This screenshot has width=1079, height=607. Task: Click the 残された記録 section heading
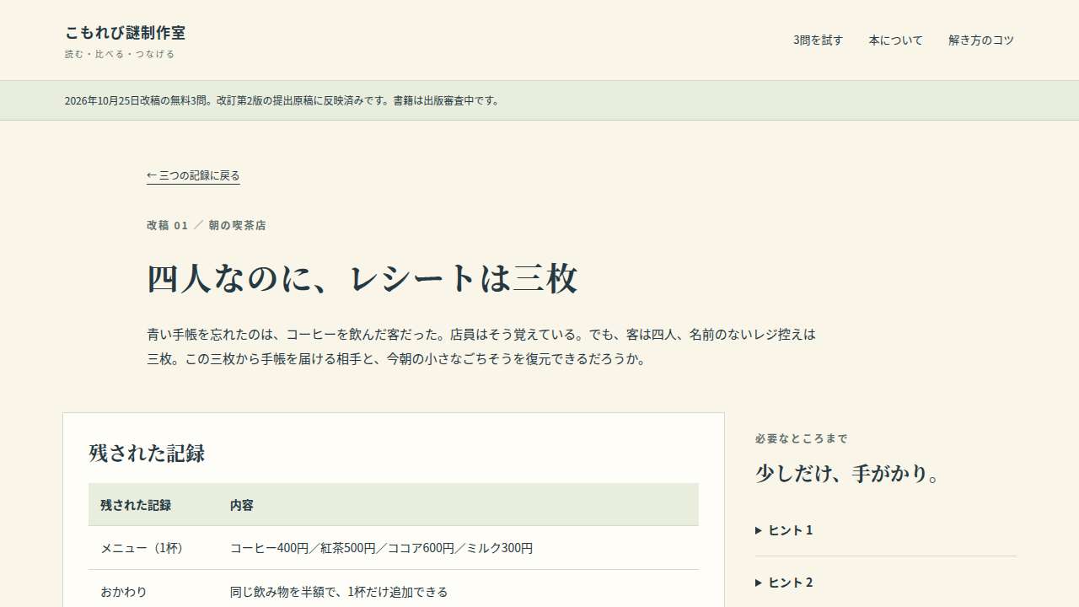pos(147,453)
